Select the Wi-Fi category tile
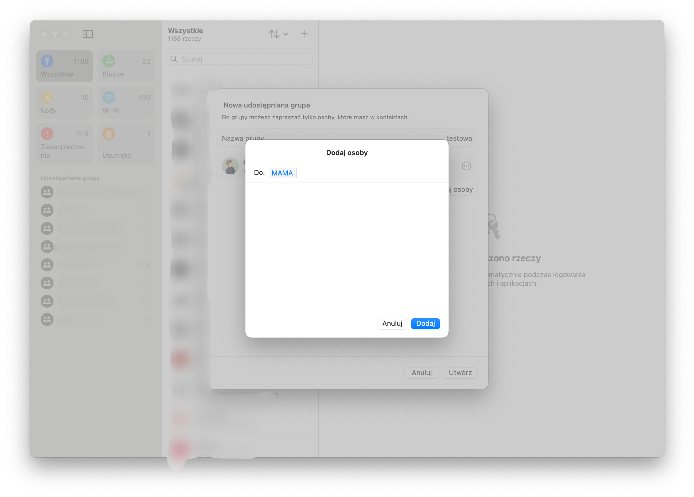This screenshot has height=497, width=694. (x=126, y=103)
